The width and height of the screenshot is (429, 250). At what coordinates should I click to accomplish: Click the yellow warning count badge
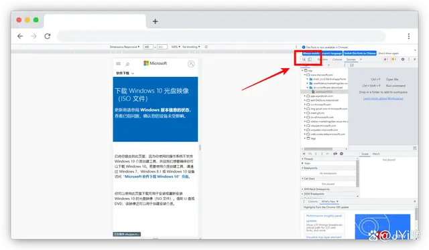coord(393,59)
